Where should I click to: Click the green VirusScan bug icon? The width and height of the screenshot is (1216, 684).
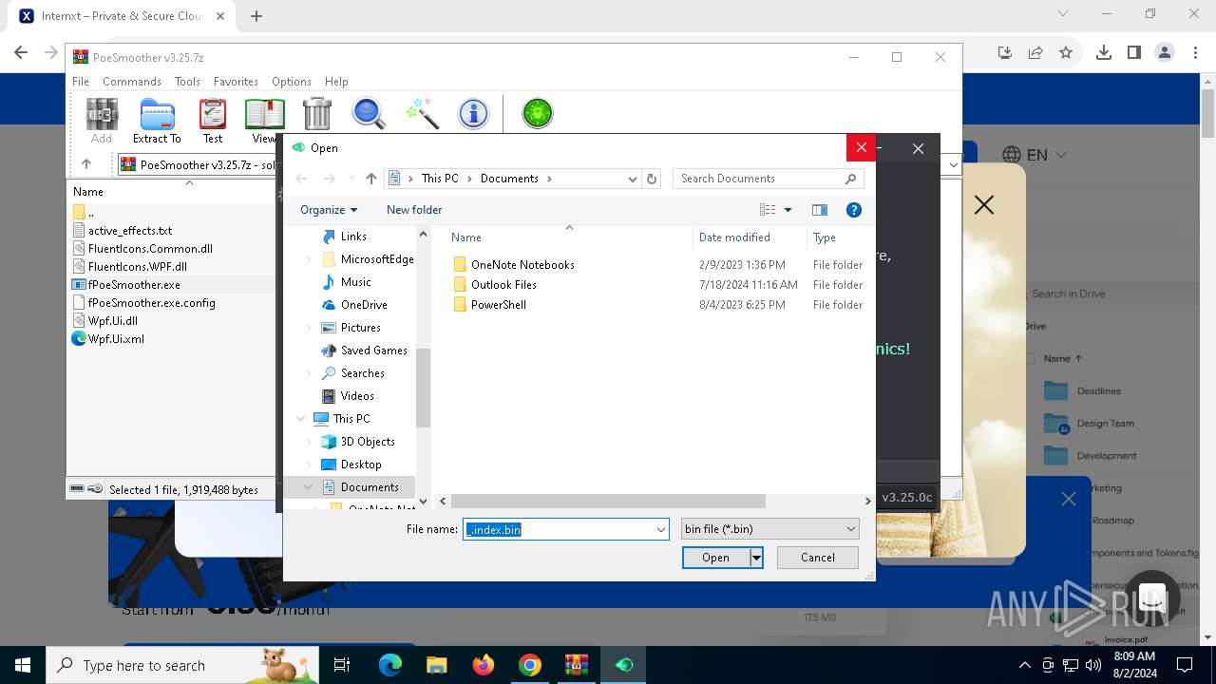click(538, 114)
